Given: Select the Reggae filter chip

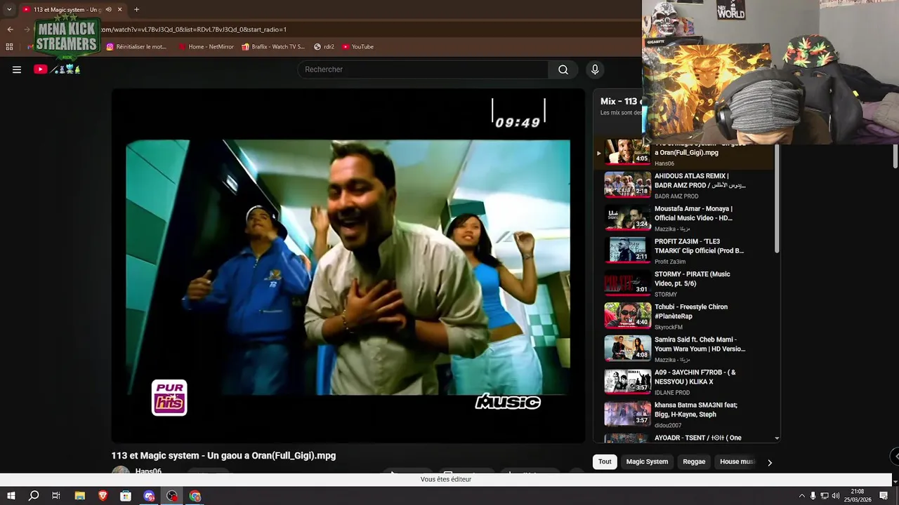Looking at the screenshot, I should click(694, 462).
